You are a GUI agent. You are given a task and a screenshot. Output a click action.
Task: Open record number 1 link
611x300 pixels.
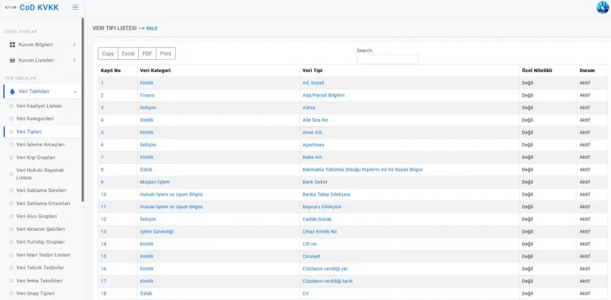tap(102, 83)
